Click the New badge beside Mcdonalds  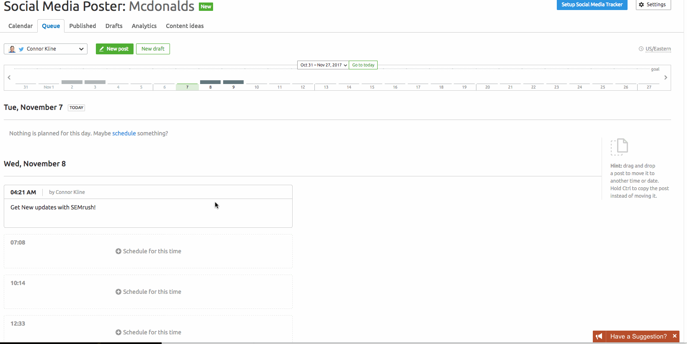(206, 7)
